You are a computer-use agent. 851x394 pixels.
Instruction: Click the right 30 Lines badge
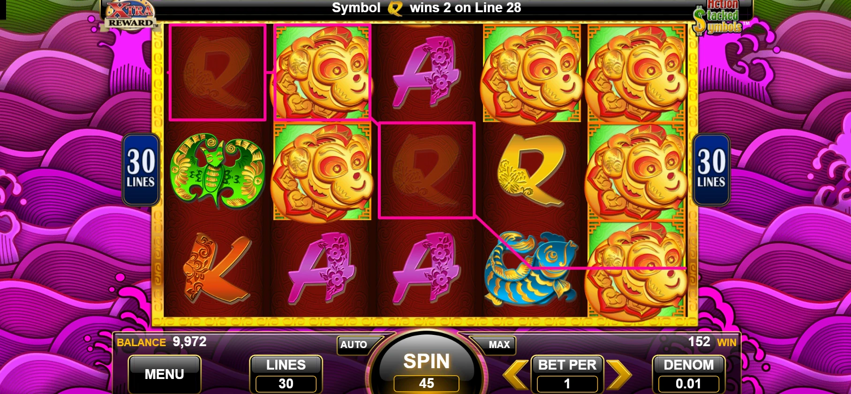click(x=711, y=169)
